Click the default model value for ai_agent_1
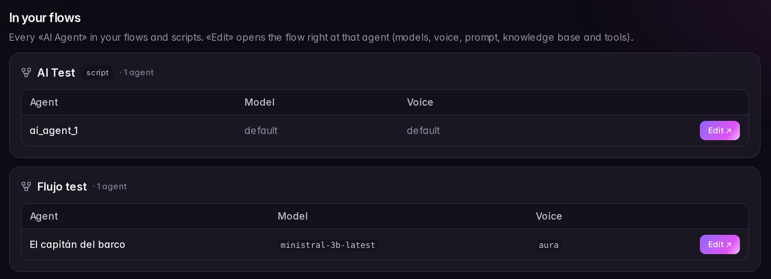 261,131
